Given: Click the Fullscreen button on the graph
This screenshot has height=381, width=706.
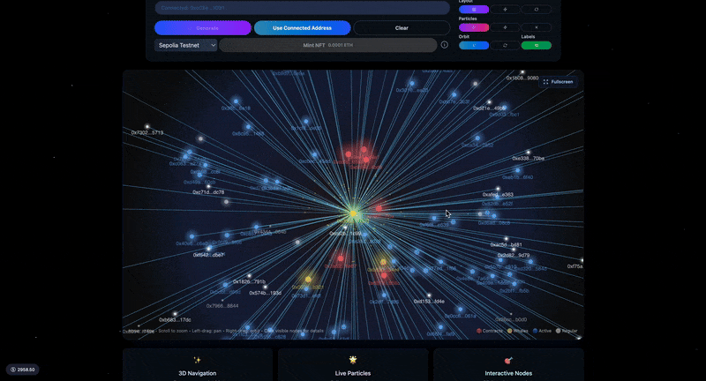Looking at the screenshot, I should (x=559, y=82).
